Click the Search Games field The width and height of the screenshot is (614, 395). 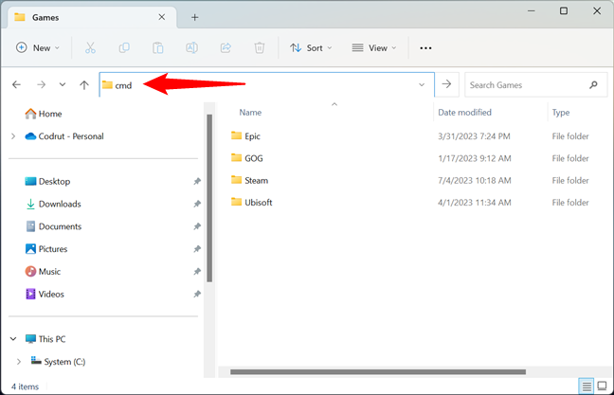pyautogui.click(x=535, y=84)
